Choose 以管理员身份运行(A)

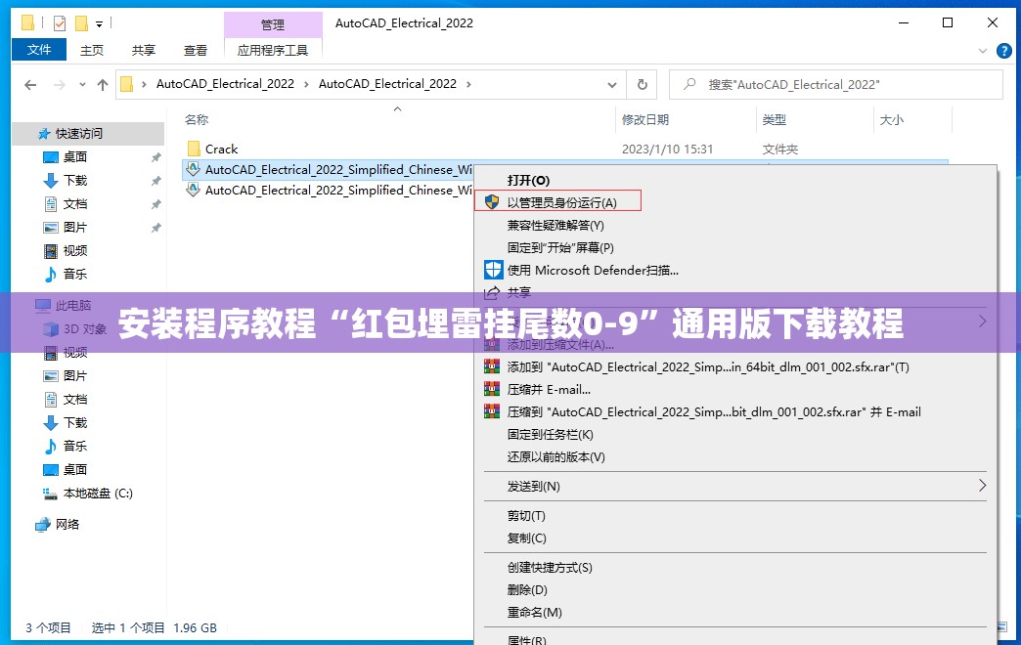562,202
